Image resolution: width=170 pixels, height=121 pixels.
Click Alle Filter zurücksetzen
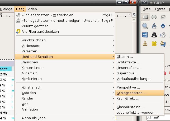(x=40, y=32)
